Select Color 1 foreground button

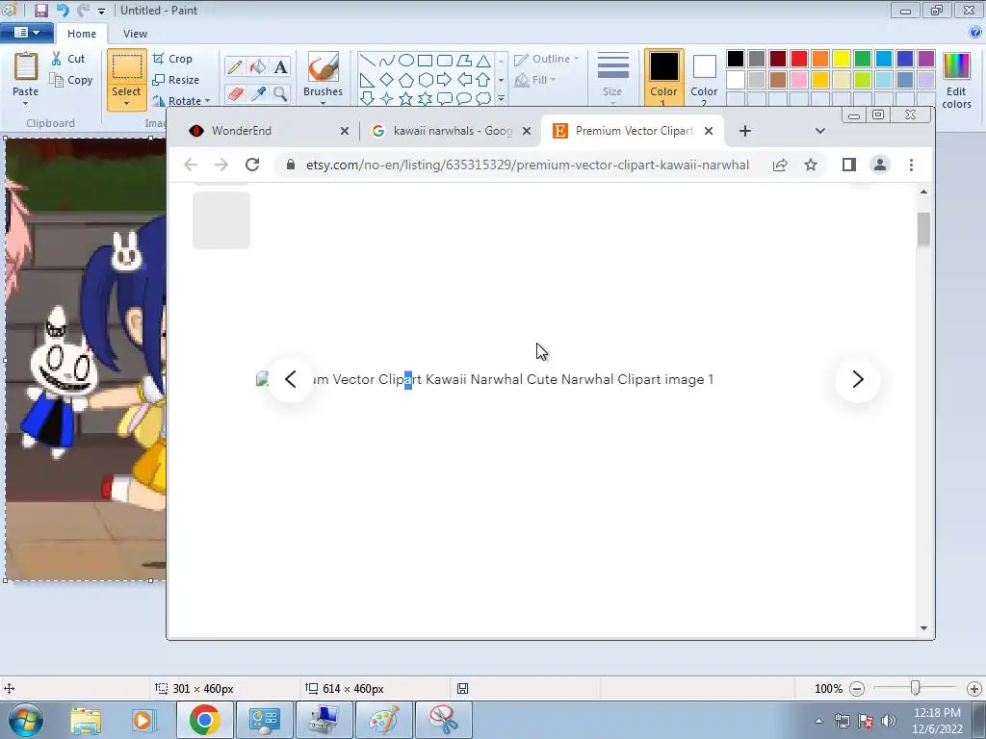click(663, 77)
